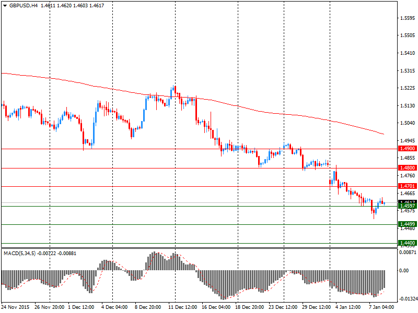The height and width of the screenshot is (313, 418).
Task: Click the 0.00871 MACD scale value
Action: click(x=408, y=252)
